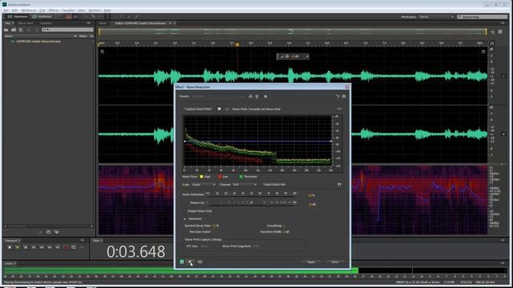
Task: Open the Presets dropdown
Action: click(218, 96)
